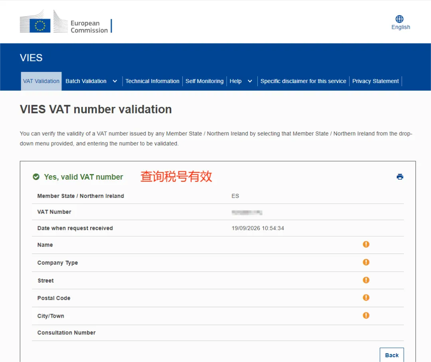Click the print icon in results box
Screen dimensions: 431x362
(400, 177)
